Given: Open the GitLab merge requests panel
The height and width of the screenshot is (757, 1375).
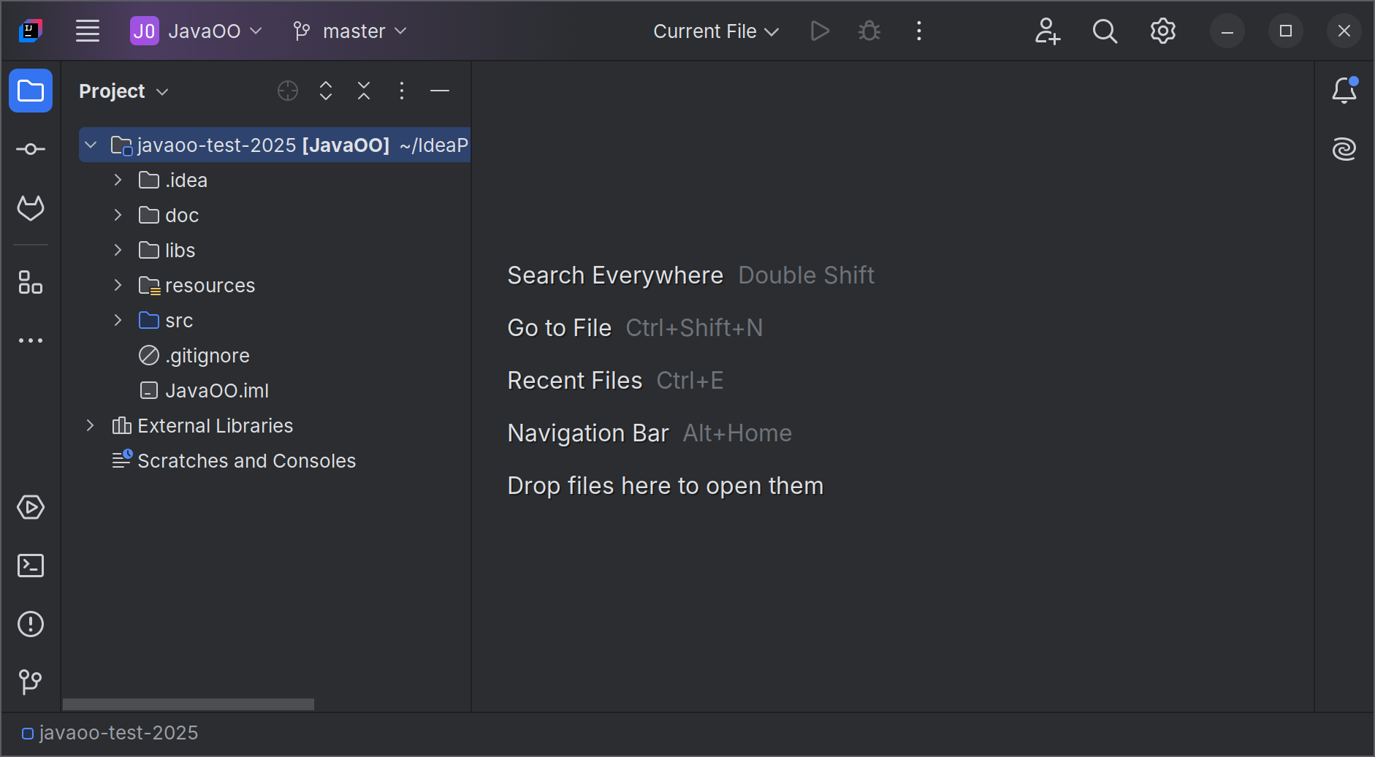Looking at the screenshot, I should [31, 208].
